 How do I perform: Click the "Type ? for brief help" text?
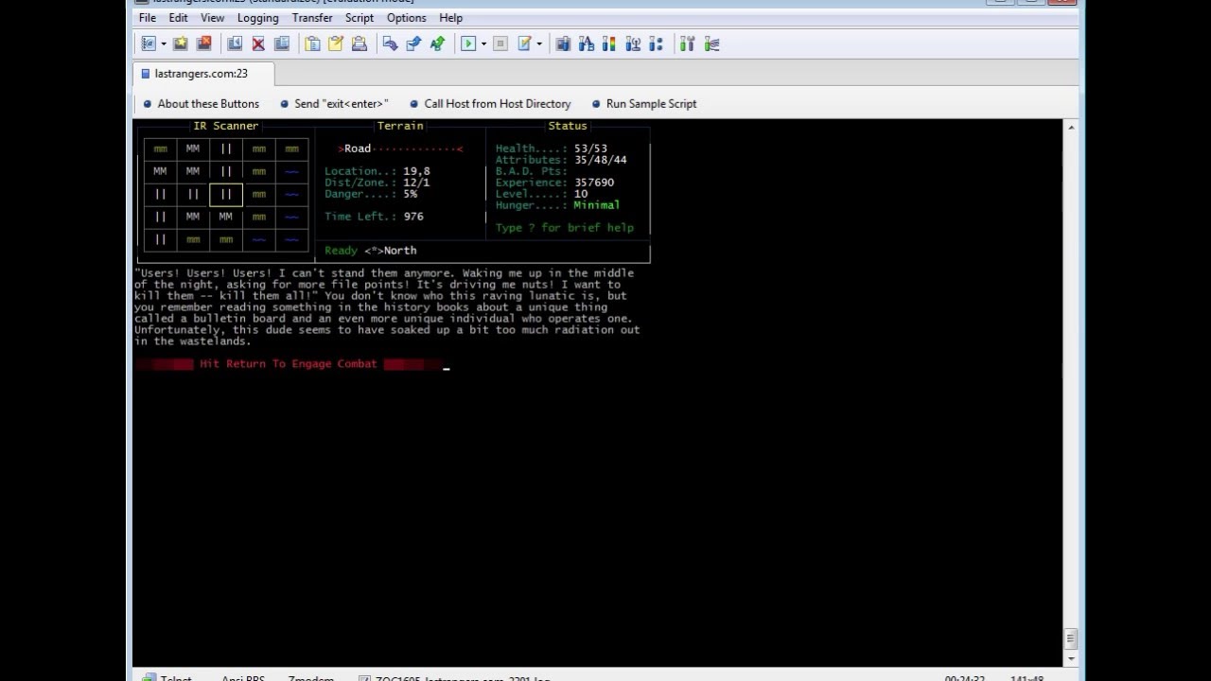pyautogui.click(x=565, y=228)
